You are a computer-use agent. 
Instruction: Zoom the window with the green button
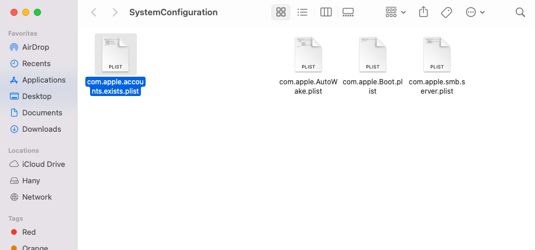pos(37,13)
